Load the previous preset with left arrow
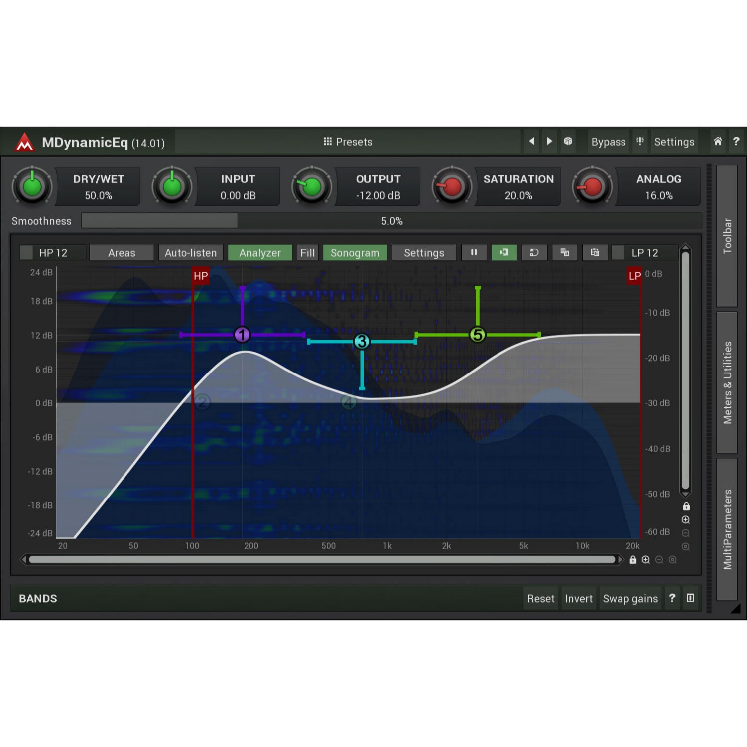 (532, 141)
